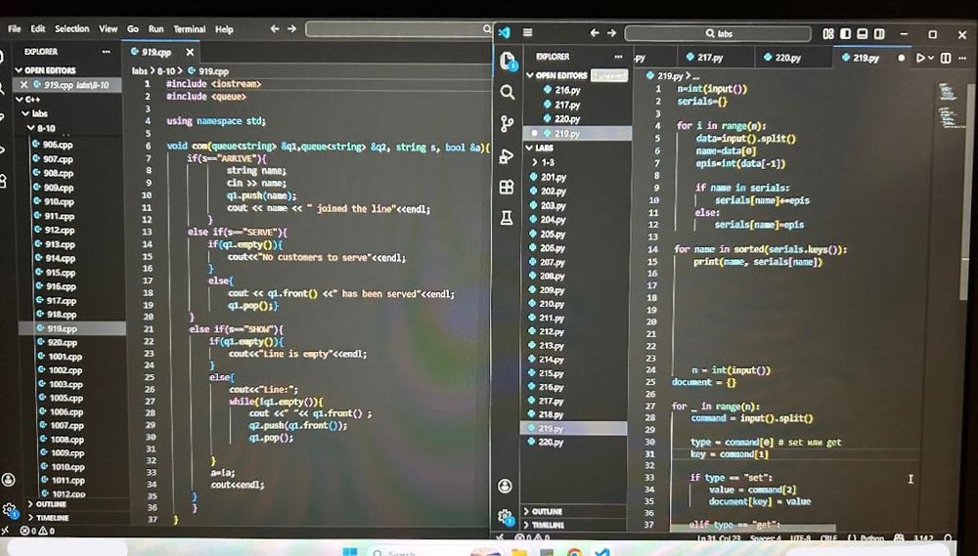
Task: Open the Help menu in left window
Action: click(224, 28)
